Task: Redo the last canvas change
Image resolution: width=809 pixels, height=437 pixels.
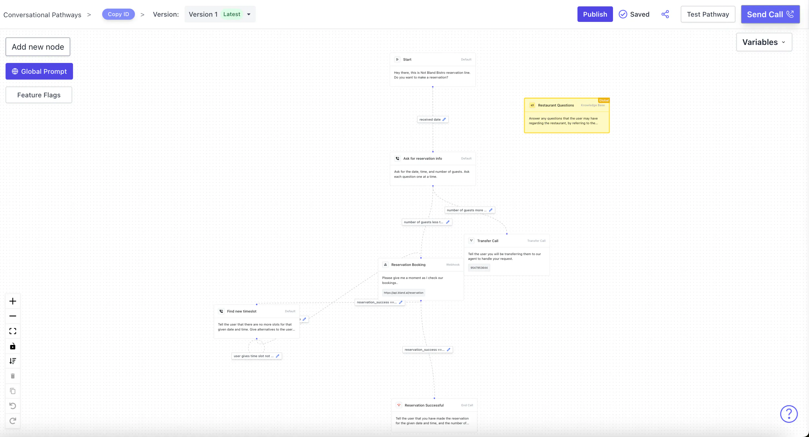Action: pyautogui.click(x=12, y=421)
